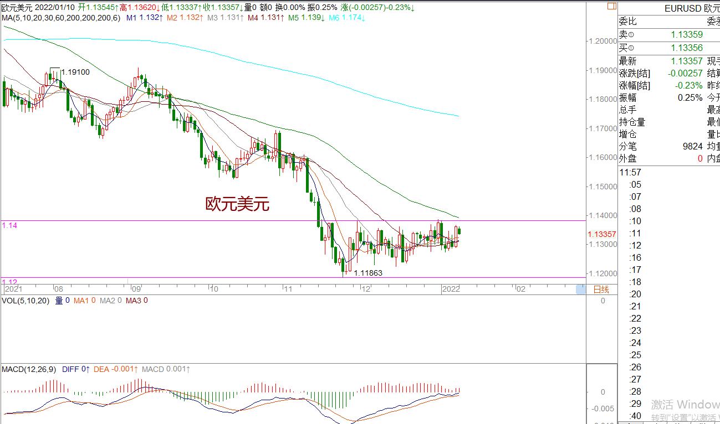Select the M3 1.131 moving average value
720x424 pixels.
[225, 18]
